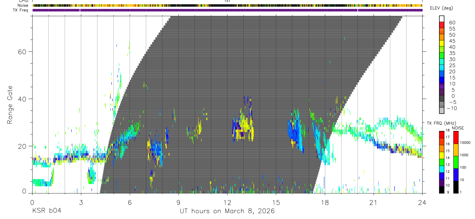Click the 'ELEV (deg)' legend title
Viewport: 475px width, 219px height.
(x=441, y=8)
